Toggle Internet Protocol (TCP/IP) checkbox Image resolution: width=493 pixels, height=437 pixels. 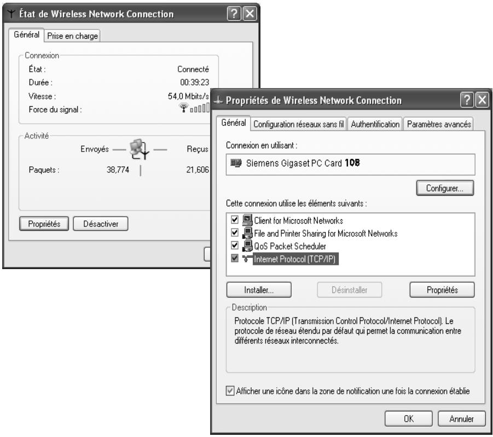point(235,258)
